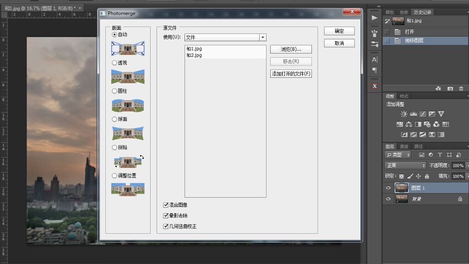Filter layers by smart objects

point(458,155)
